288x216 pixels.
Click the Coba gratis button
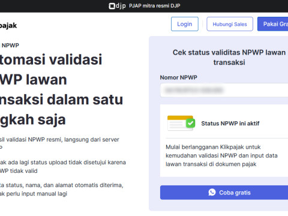224,193
